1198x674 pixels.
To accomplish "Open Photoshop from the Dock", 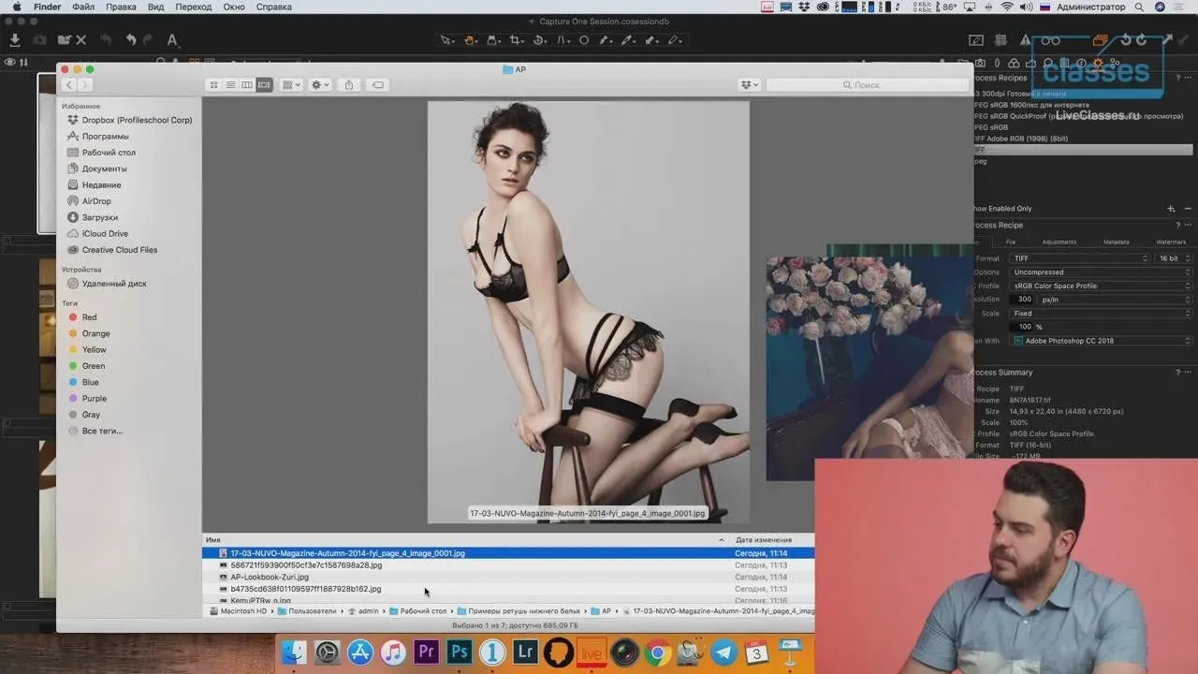I will [x=459, y=652].
